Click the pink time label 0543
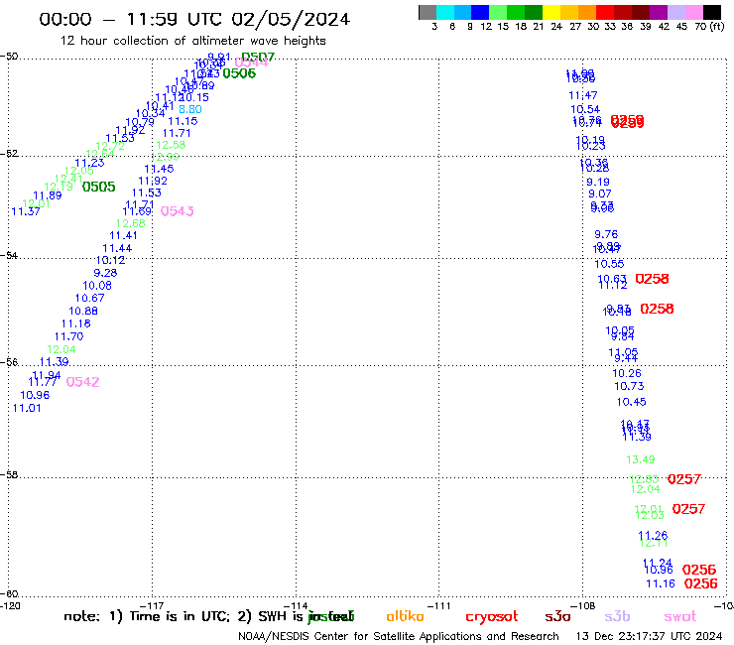Screen dimensions: 734x645 click(177, 211)
